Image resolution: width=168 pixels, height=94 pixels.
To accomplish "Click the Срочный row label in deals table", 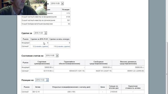I will coord(25,46).
